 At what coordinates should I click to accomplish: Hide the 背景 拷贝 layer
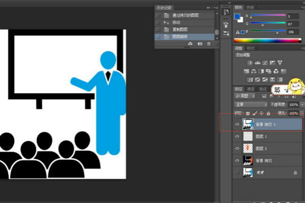(x=237, y=160)
